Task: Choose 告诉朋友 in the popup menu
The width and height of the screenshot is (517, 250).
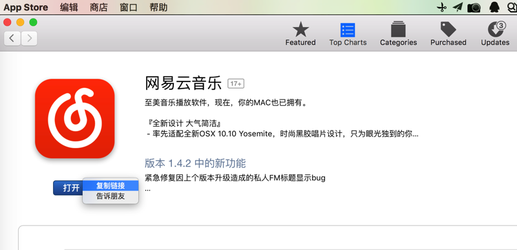Action: [x=111, y=196]
